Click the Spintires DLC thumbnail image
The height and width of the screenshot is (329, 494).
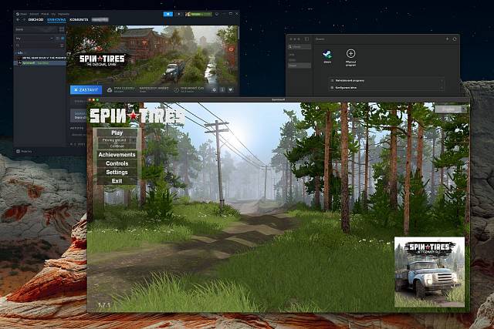coord(429,272)
